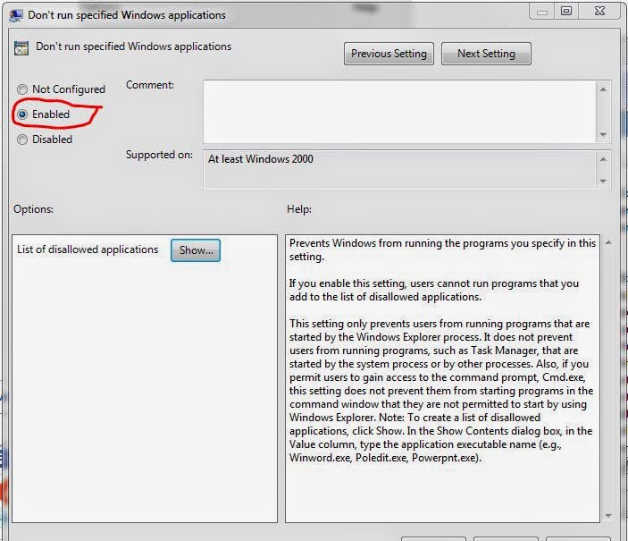Click the 'At least Windows 2000' text
Viewport: 628px width, 541px height.
[x=260, y=159]
